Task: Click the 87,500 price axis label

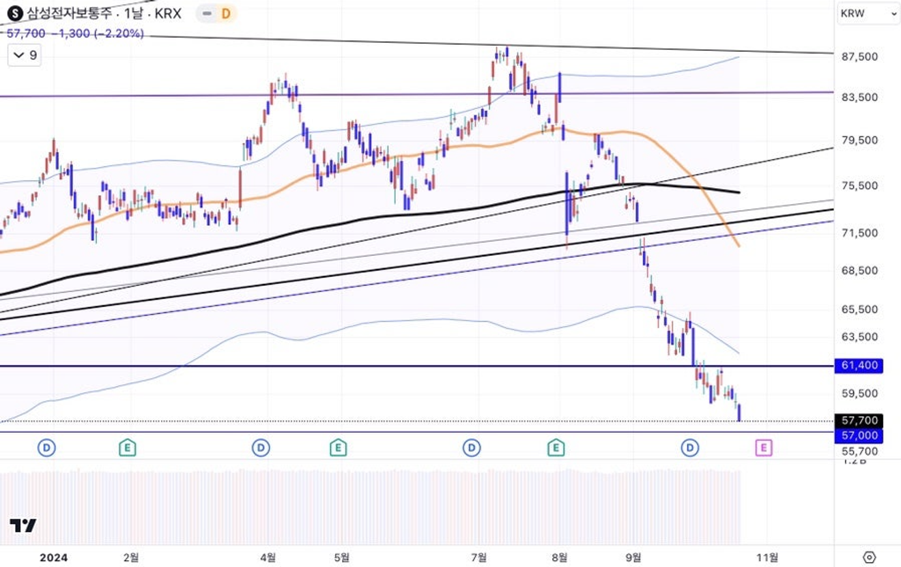Action: click(x=860, y=57)
